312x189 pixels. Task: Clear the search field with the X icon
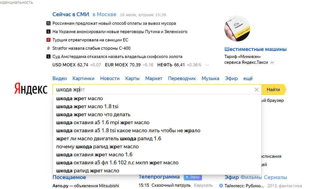click(257, 90)
